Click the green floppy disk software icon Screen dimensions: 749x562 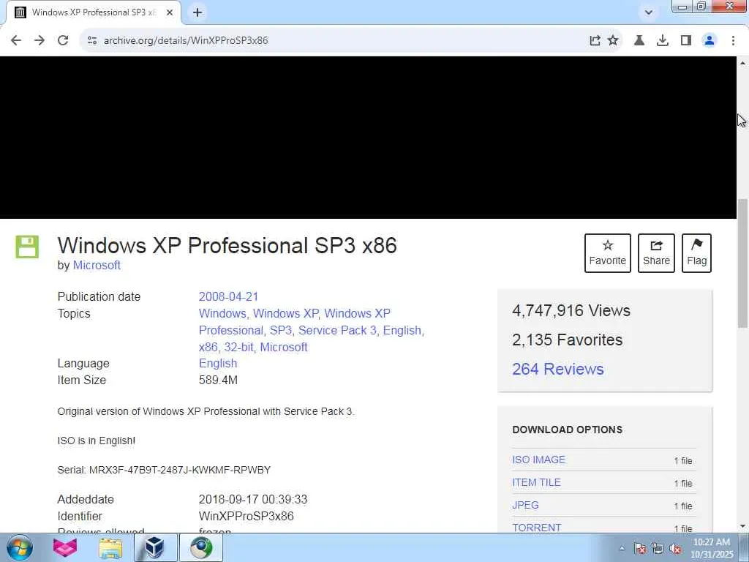click(27, 247)
